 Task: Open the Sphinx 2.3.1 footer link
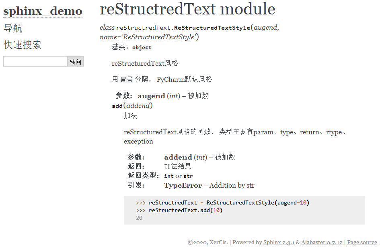pos(279,242)
